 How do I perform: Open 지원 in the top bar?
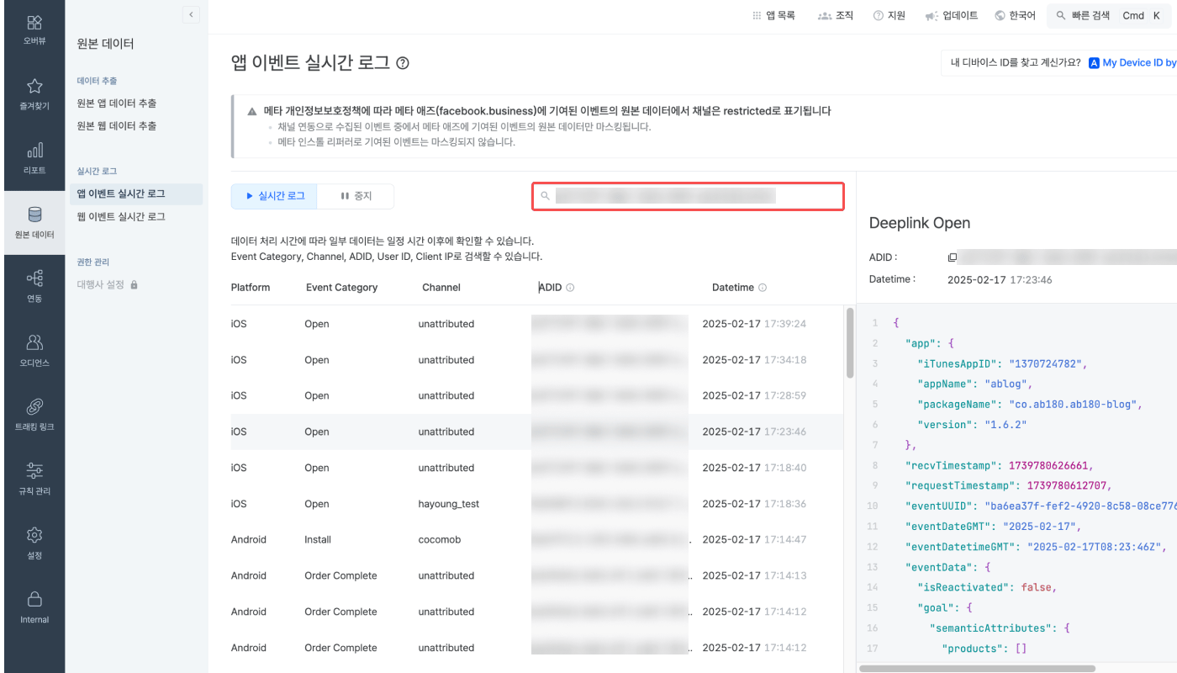889,15
